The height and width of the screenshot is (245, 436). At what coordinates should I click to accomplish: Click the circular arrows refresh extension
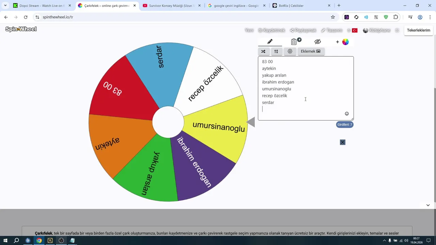(356, 17)
